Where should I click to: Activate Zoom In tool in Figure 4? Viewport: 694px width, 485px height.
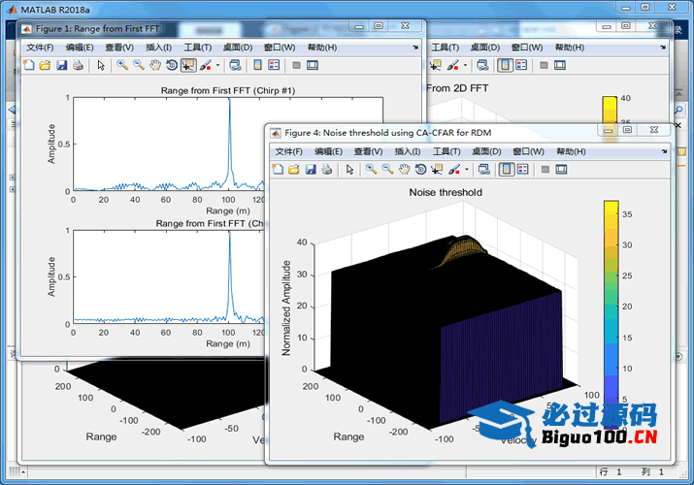click(371, 170)
